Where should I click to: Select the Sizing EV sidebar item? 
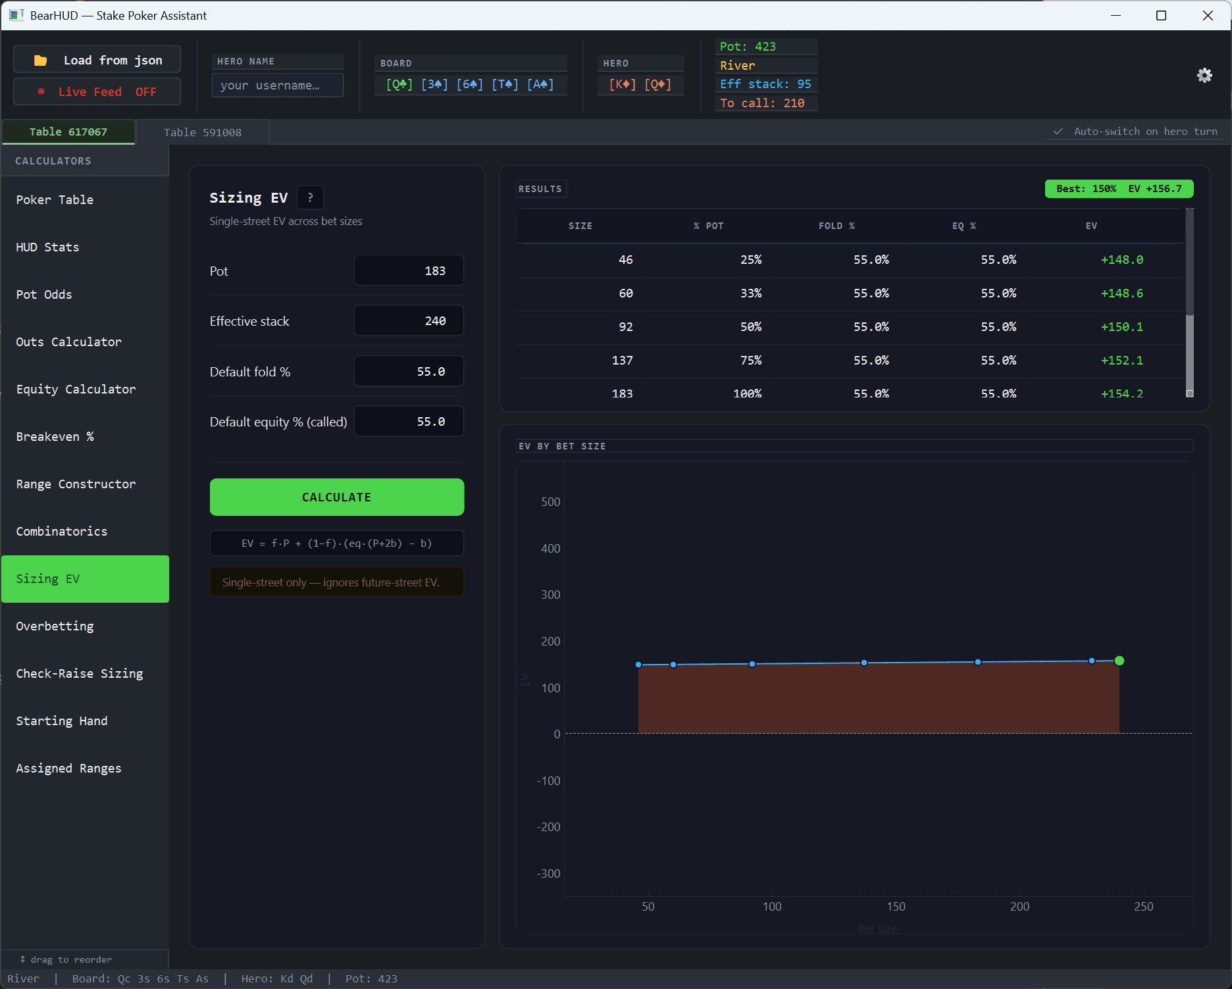point(85,579)
